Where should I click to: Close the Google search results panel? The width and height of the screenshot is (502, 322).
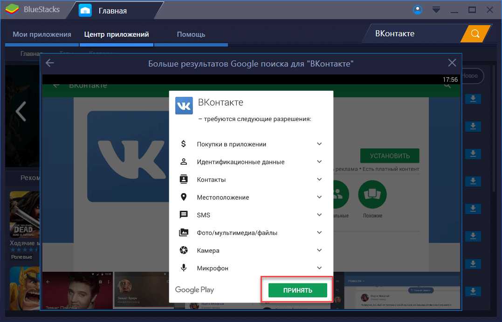452,63
